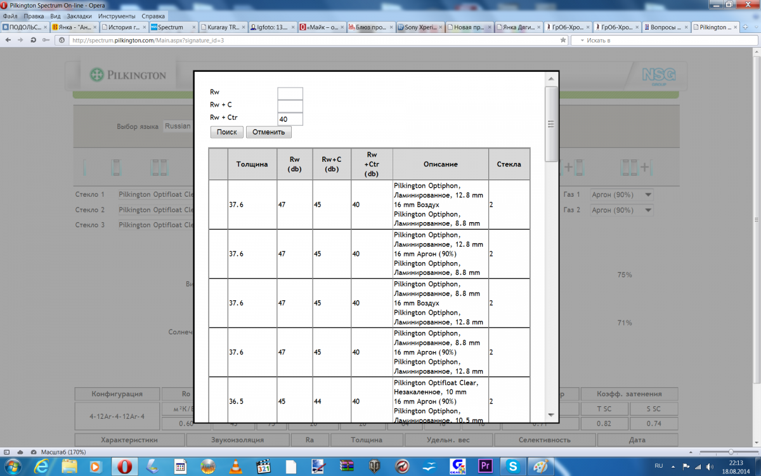Open the Вид menu

coord(55,16)
